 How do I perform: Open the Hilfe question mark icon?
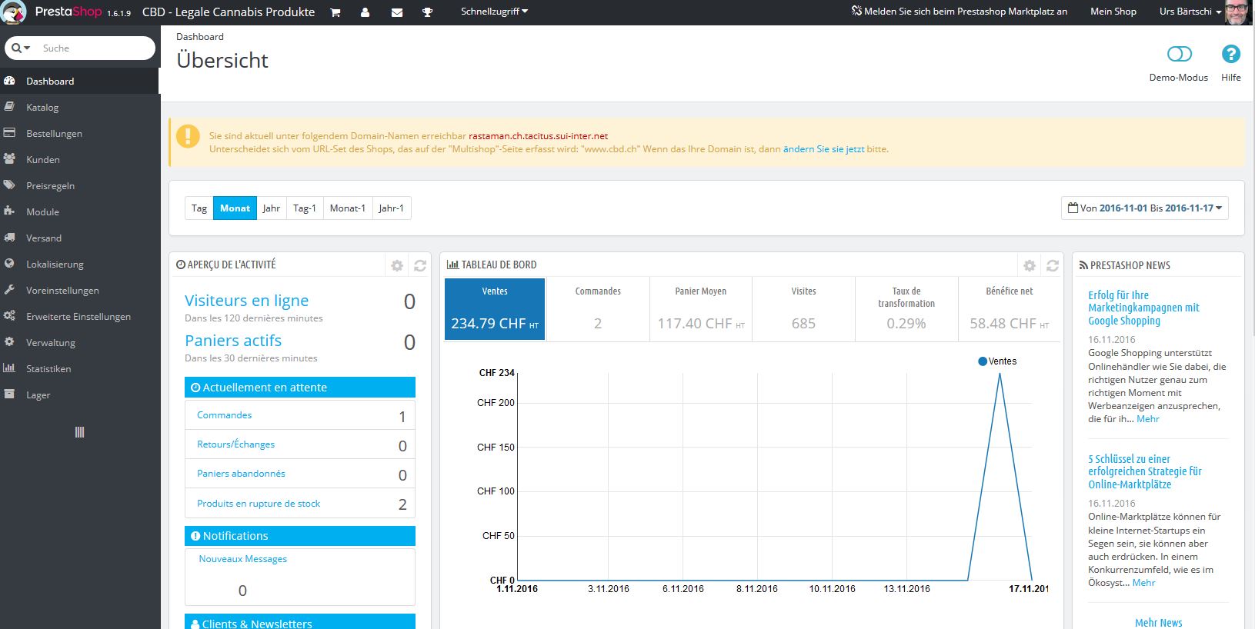[1230, 54]
